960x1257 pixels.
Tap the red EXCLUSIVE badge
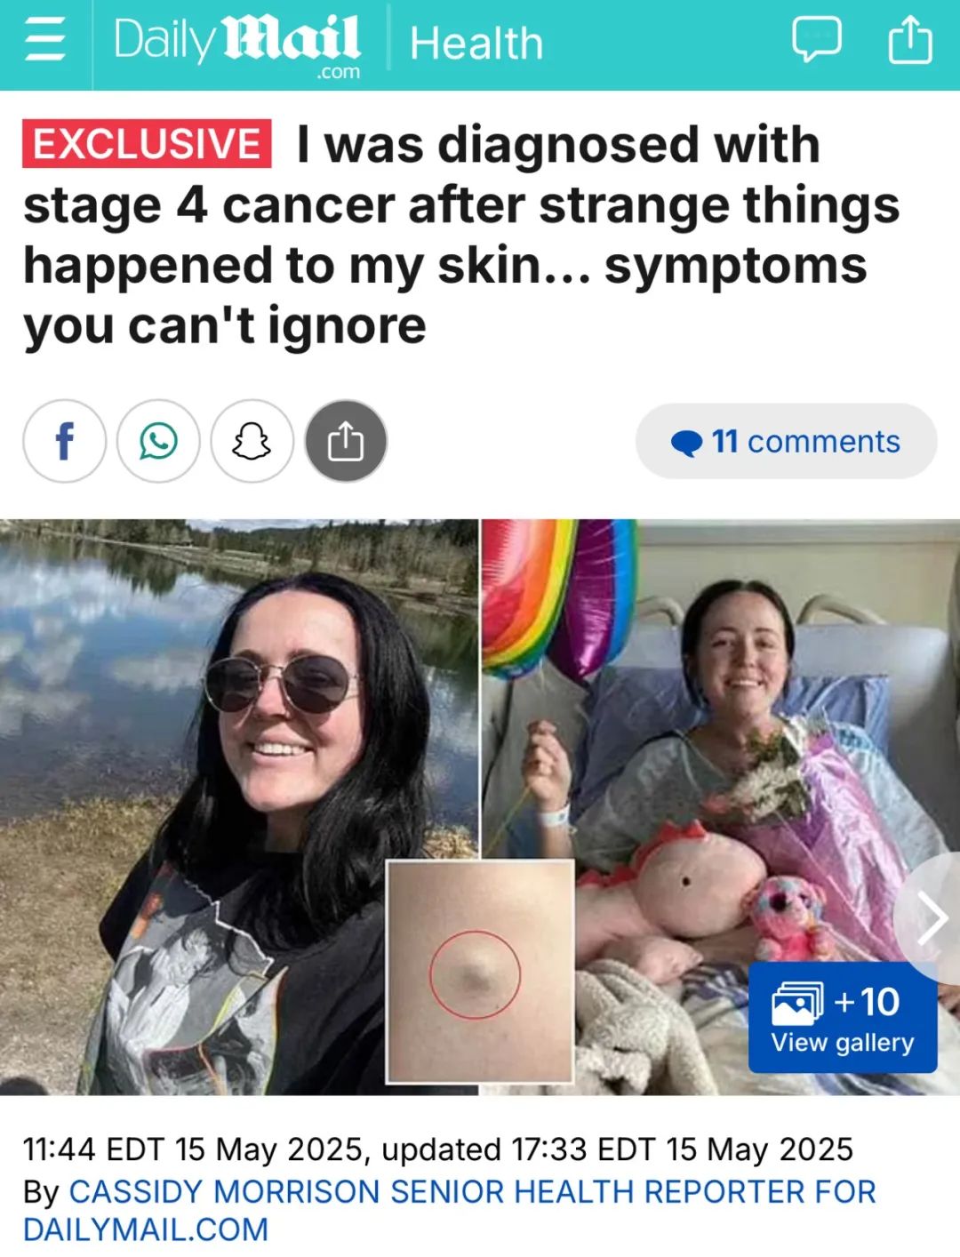pos(147,143)
